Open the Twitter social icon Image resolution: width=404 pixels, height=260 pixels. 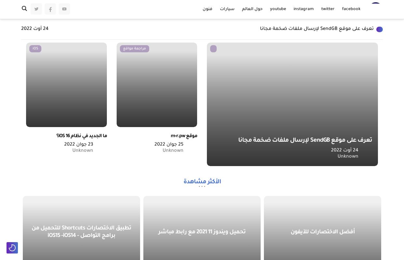click(36, 9)
